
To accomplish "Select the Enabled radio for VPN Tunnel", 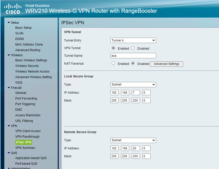I will [x=113, y=48].
